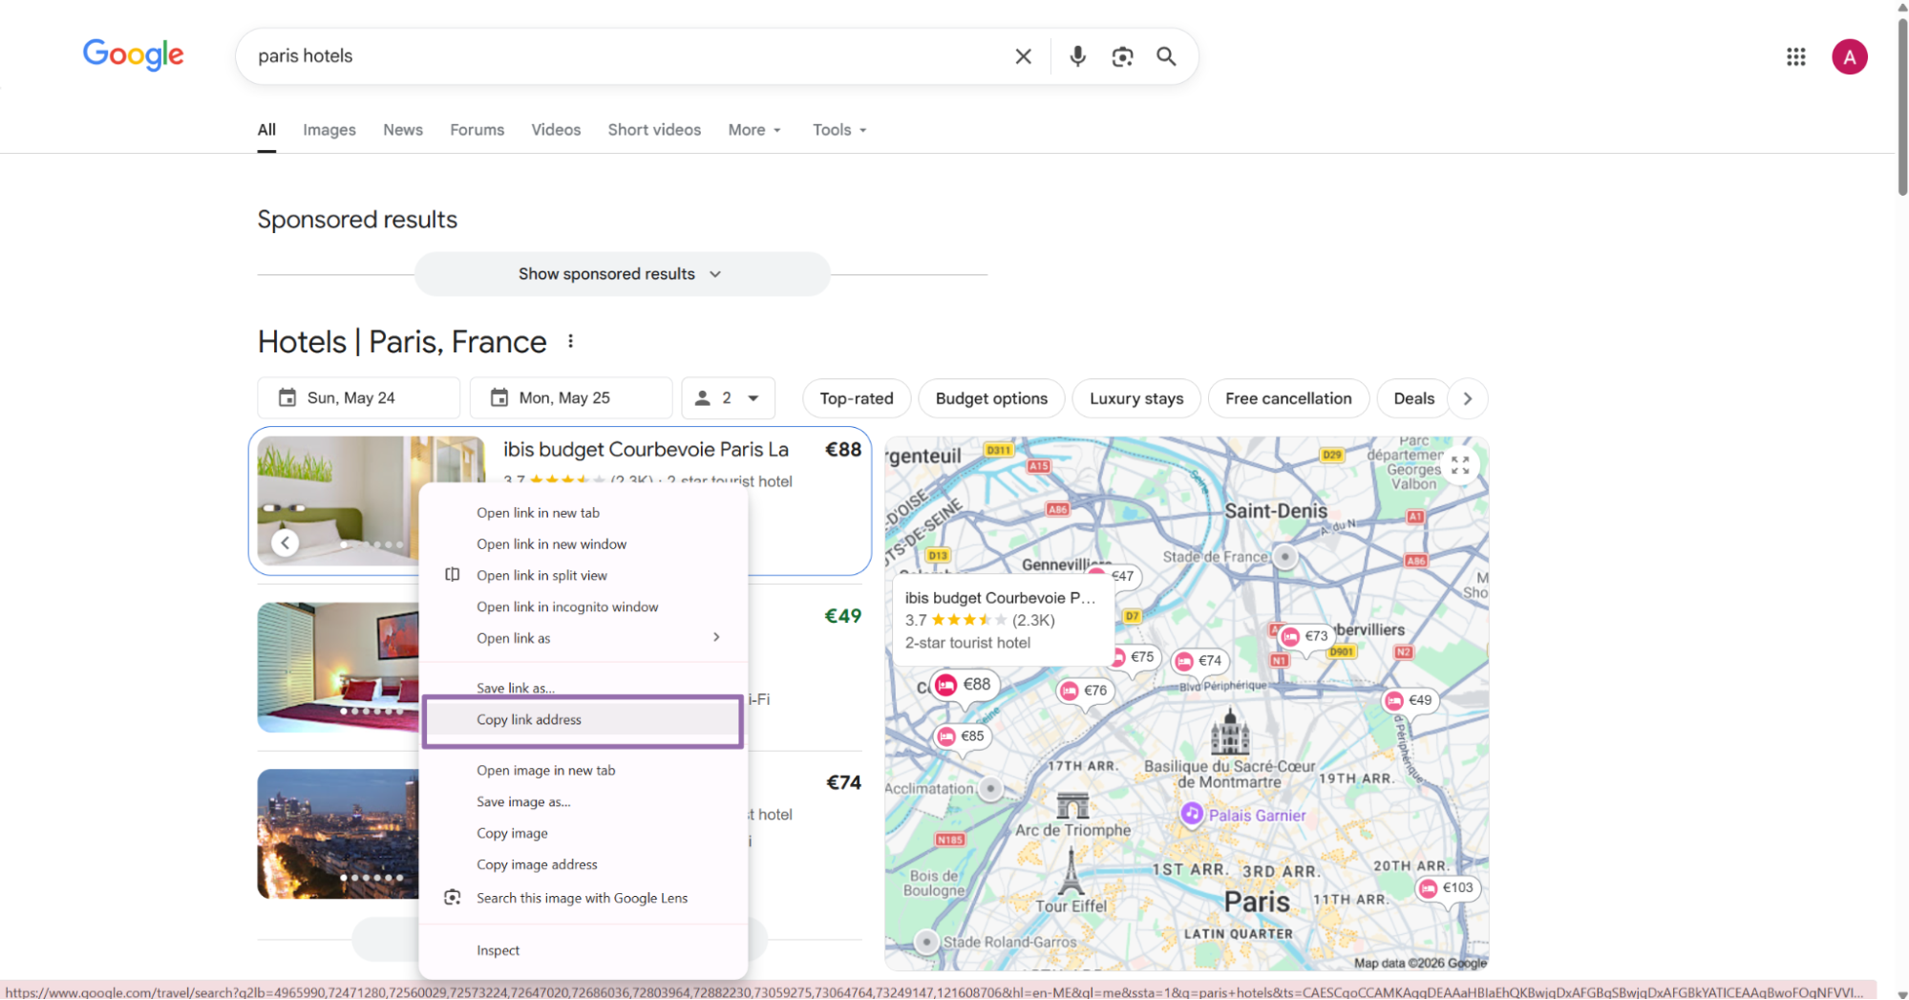
Task: Open the account avatar A
Action: pyautogui.click(x=1849, y=56)
